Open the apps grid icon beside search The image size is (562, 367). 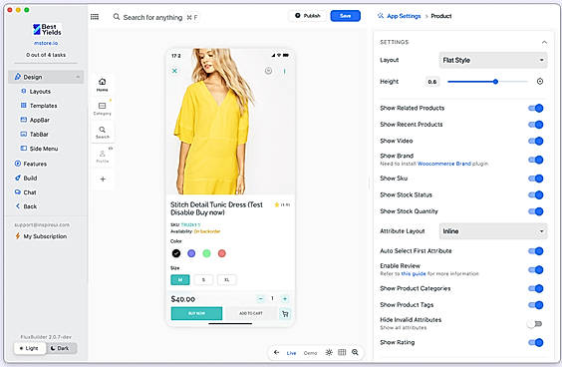95,17
